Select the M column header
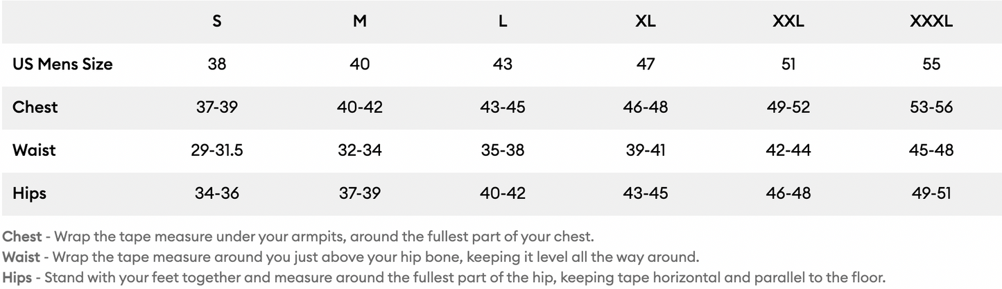The height and width of the screenshot is (289, 1002). (x=360, y=21)
